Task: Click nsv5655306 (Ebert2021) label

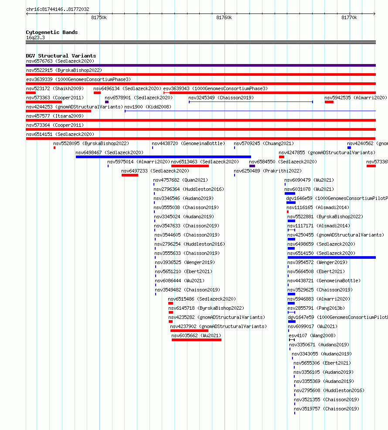Action: [322, 363]
